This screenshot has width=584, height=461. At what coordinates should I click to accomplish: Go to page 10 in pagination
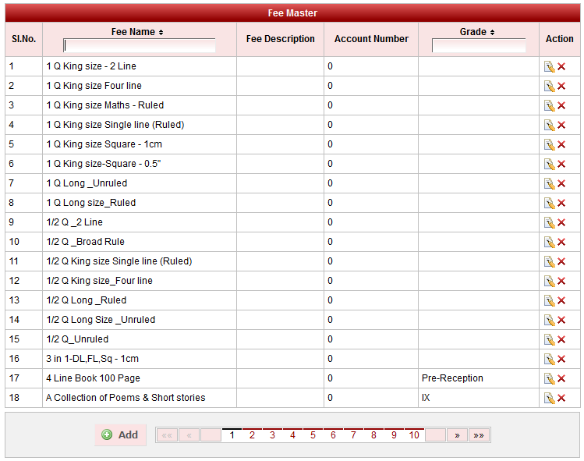point(413,435)
